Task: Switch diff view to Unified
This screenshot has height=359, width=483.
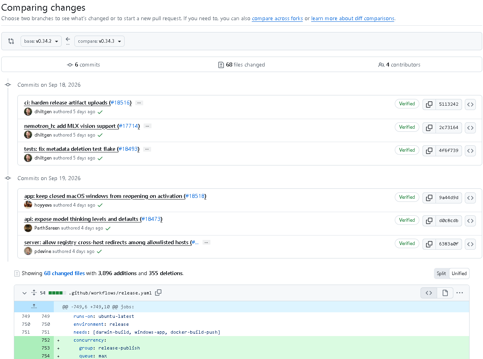Action: 459,274
